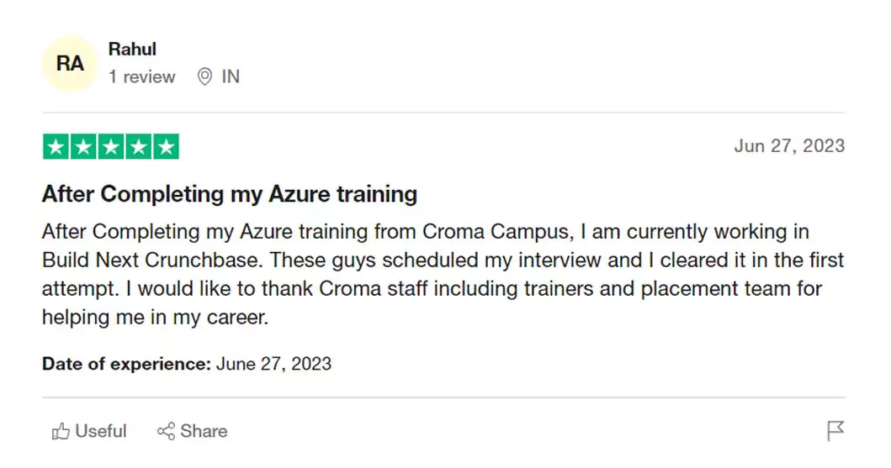Click the thumbs-up Useful icon
891x468 pixels.
point(61,431)
